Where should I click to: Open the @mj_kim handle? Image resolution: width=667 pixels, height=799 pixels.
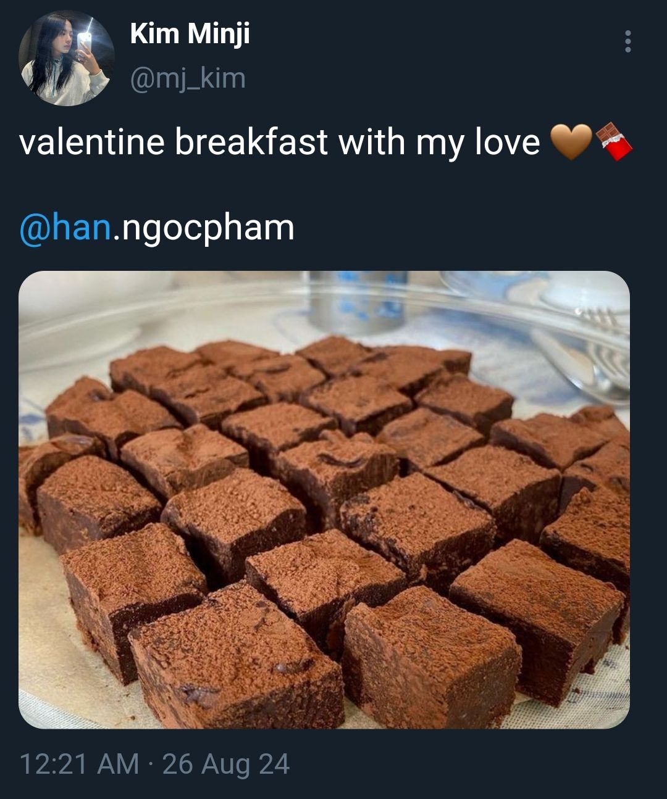tap(188, 78)
